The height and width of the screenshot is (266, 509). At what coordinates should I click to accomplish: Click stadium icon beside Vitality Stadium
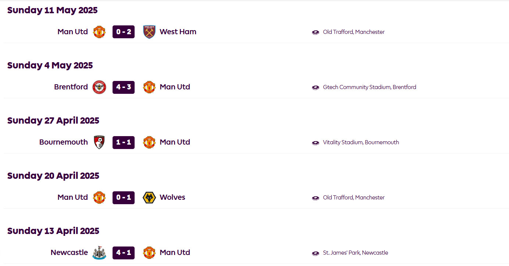pyautogui.click(x=316, y=143)
